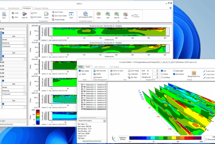This screenshot has height=144, width=215.
Task: Click Add Subnode in the 3D viewer
Action: point(100,71)
